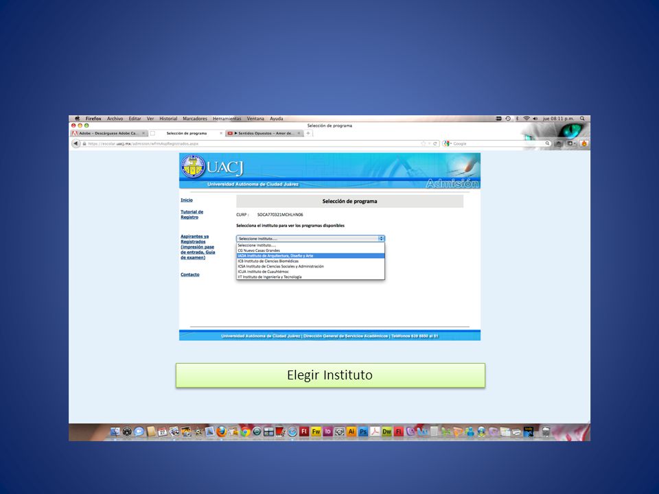
Task: Click the volume icon in menu bar
Action: click(535, 119)
